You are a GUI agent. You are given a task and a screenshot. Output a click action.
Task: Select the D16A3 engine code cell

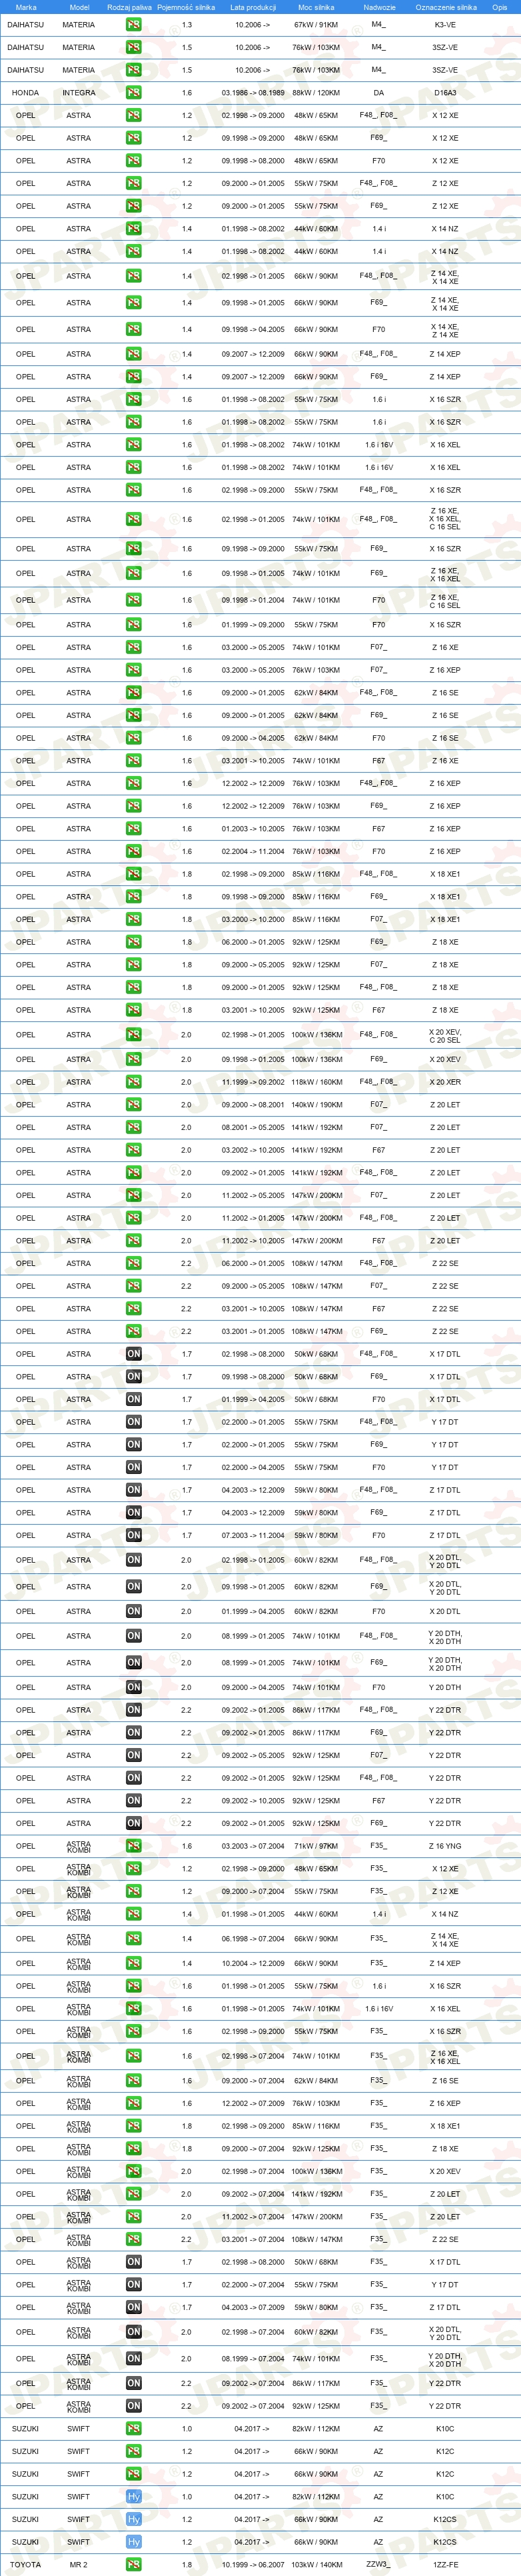pos(445,93)
